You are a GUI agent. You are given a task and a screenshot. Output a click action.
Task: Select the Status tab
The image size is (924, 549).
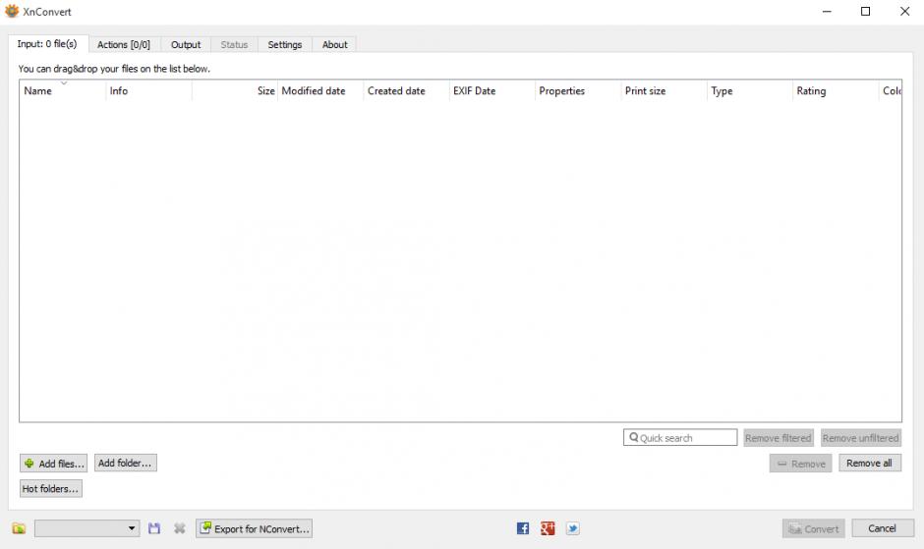tap(234, 45)
